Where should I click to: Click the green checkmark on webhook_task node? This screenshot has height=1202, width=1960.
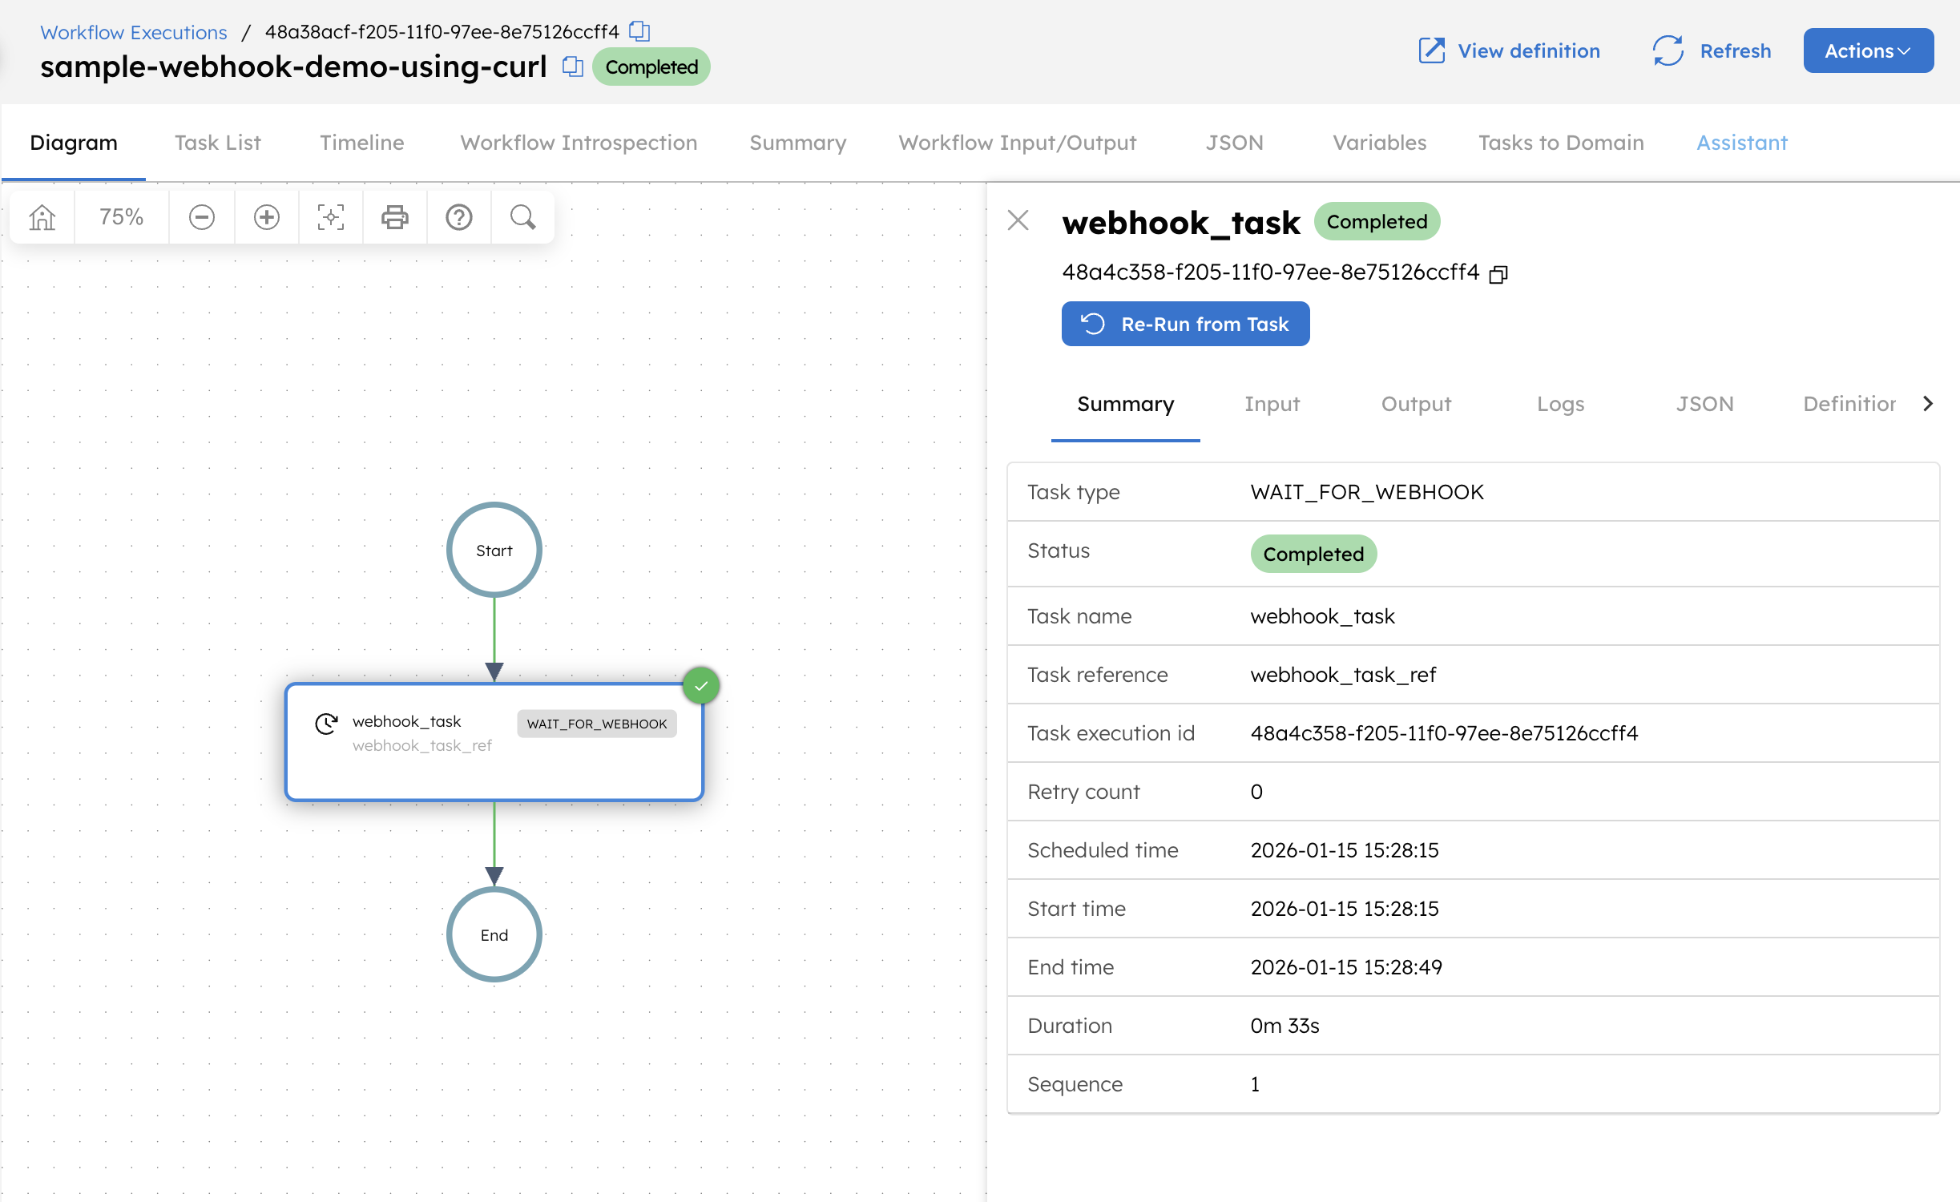click(701, 686)
